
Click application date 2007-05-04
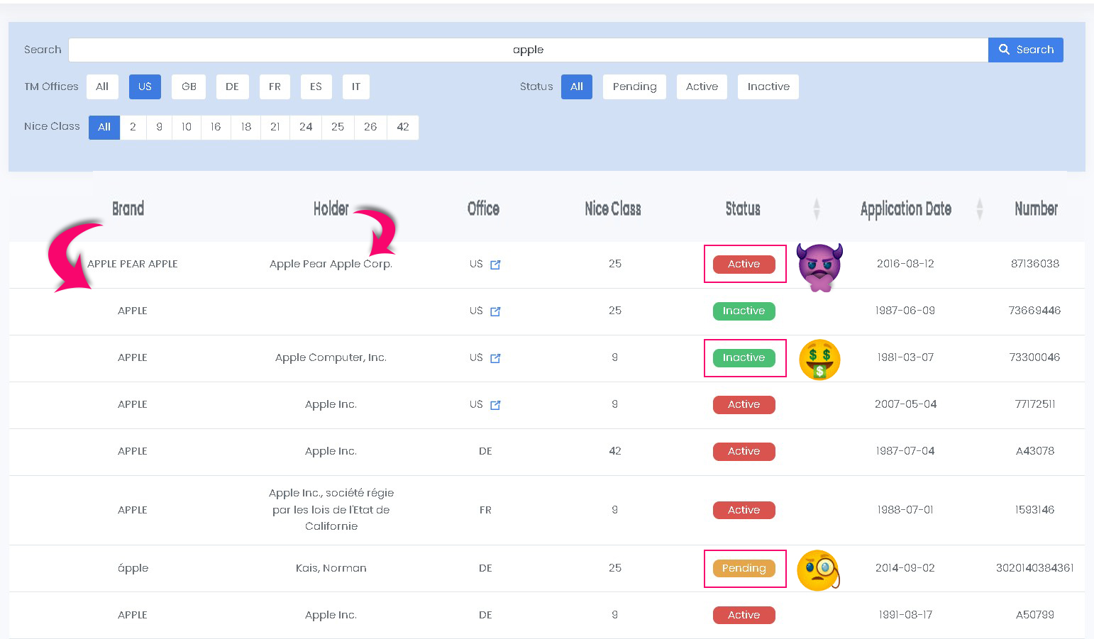(905, 404)
